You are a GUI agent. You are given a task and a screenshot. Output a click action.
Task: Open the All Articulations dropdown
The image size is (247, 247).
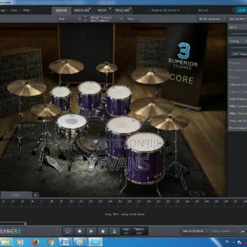click(212, 19)
